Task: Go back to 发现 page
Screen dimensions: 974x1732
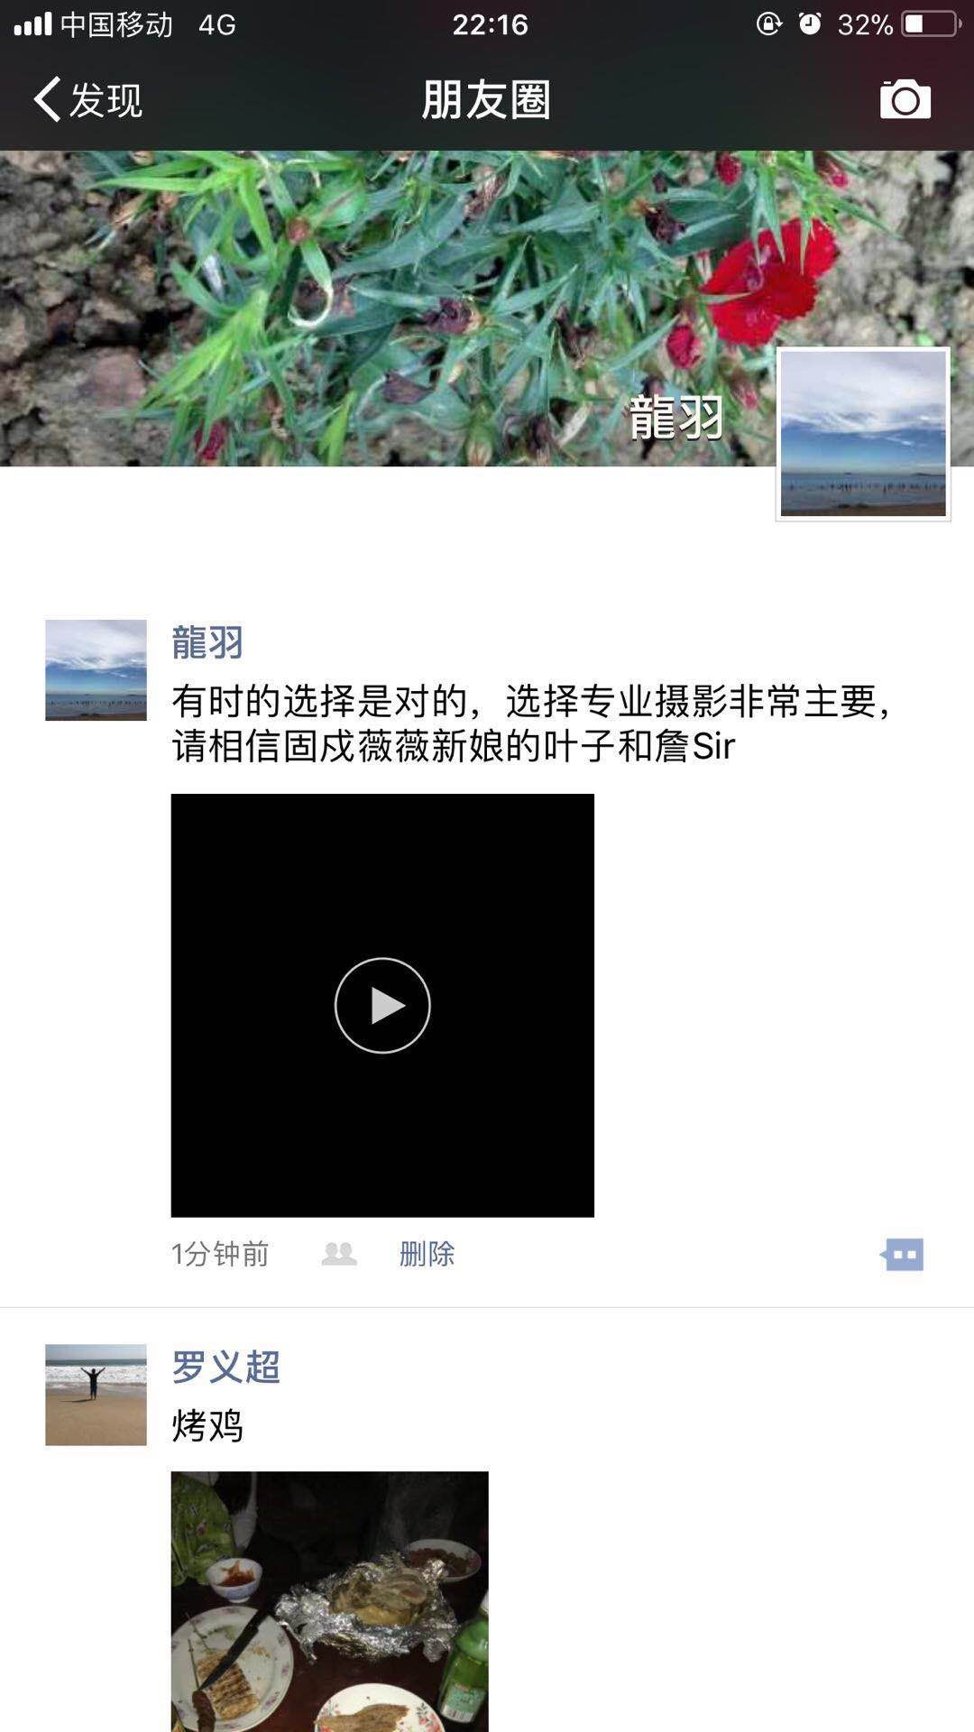Action: tap(87, 99)
